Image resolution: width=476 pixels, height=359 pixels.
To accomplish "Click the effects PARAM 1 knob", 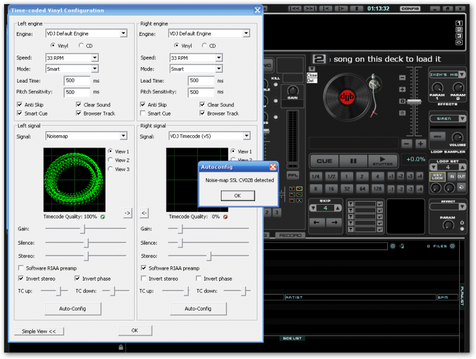I will pyautogui.click(x=437, y=88).
